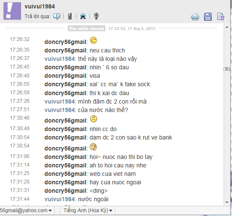The height and width of the screenshot is (216, 232).
Task: Click the thinking emoticon at 17:30:54
Action: click(x=93, y=147)
